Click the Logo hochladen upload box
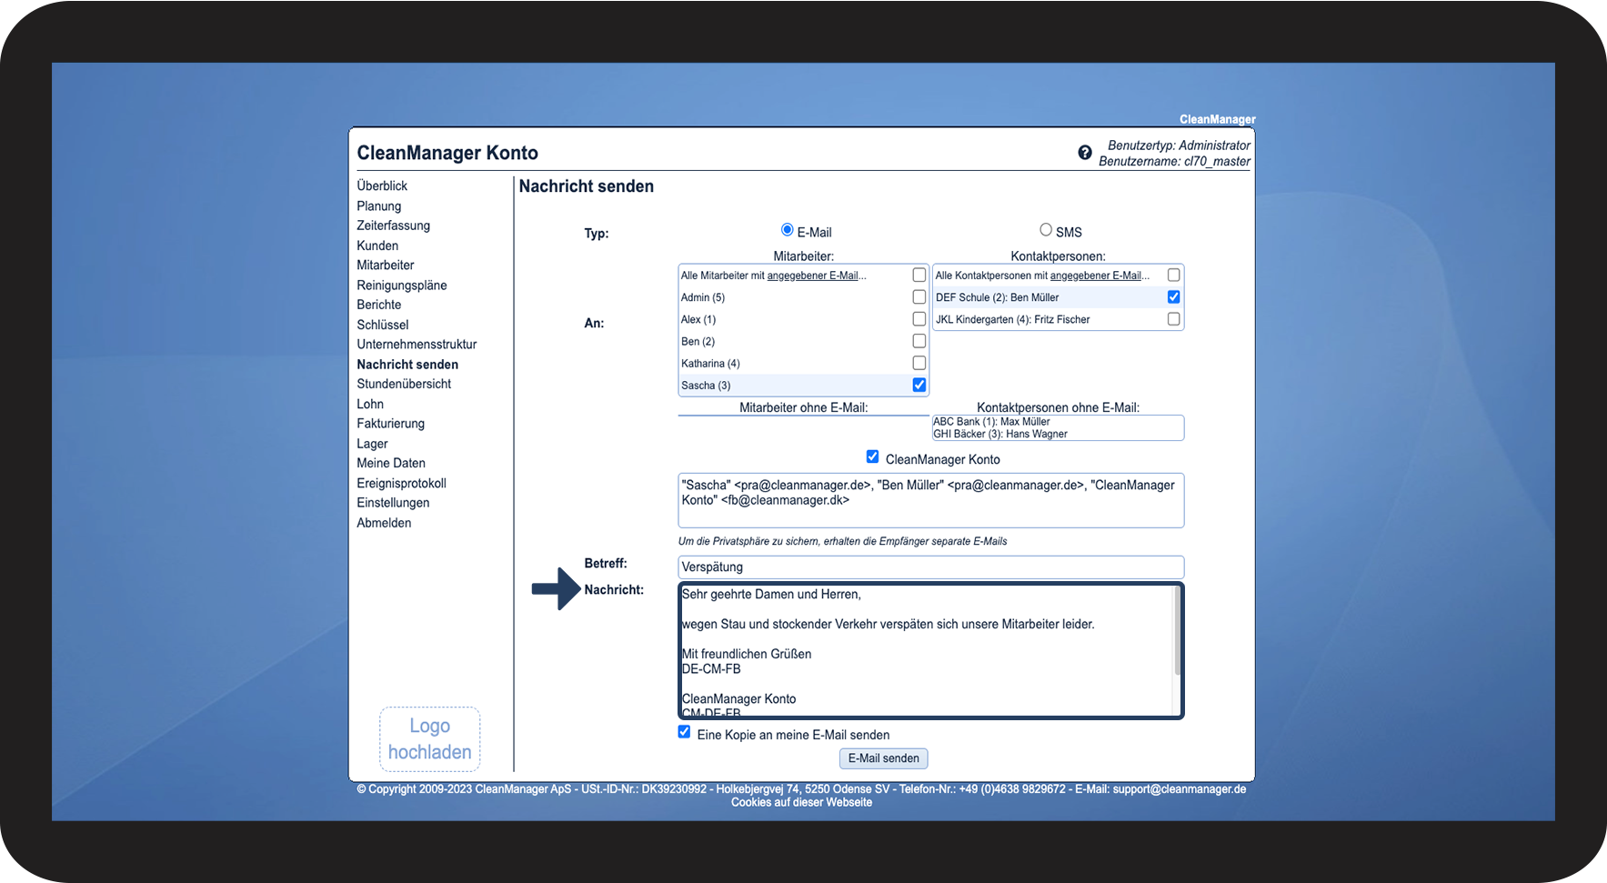The width and height of the screenshot is (1607, 883). [429, 739]
